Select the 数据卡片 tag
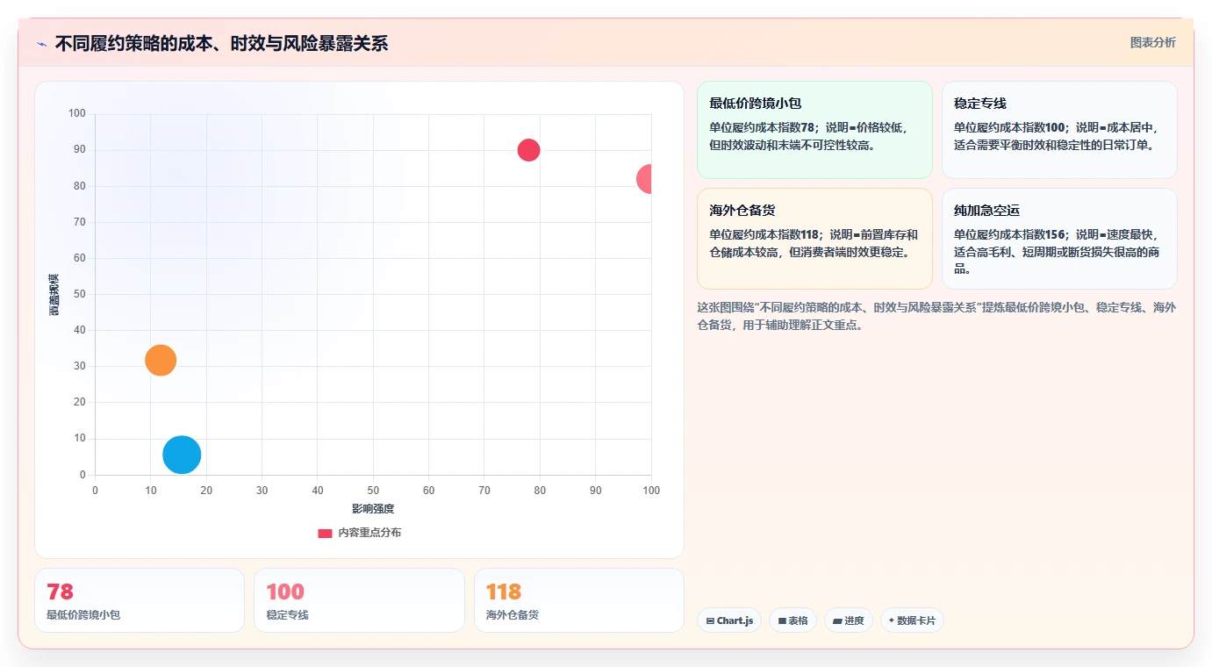Screen dimensions: 1212x667 click(x=912, y=620)
